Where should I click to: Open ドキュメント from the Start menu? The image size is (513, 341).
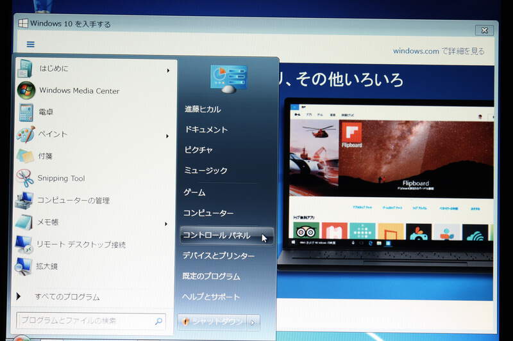[206, 129]
